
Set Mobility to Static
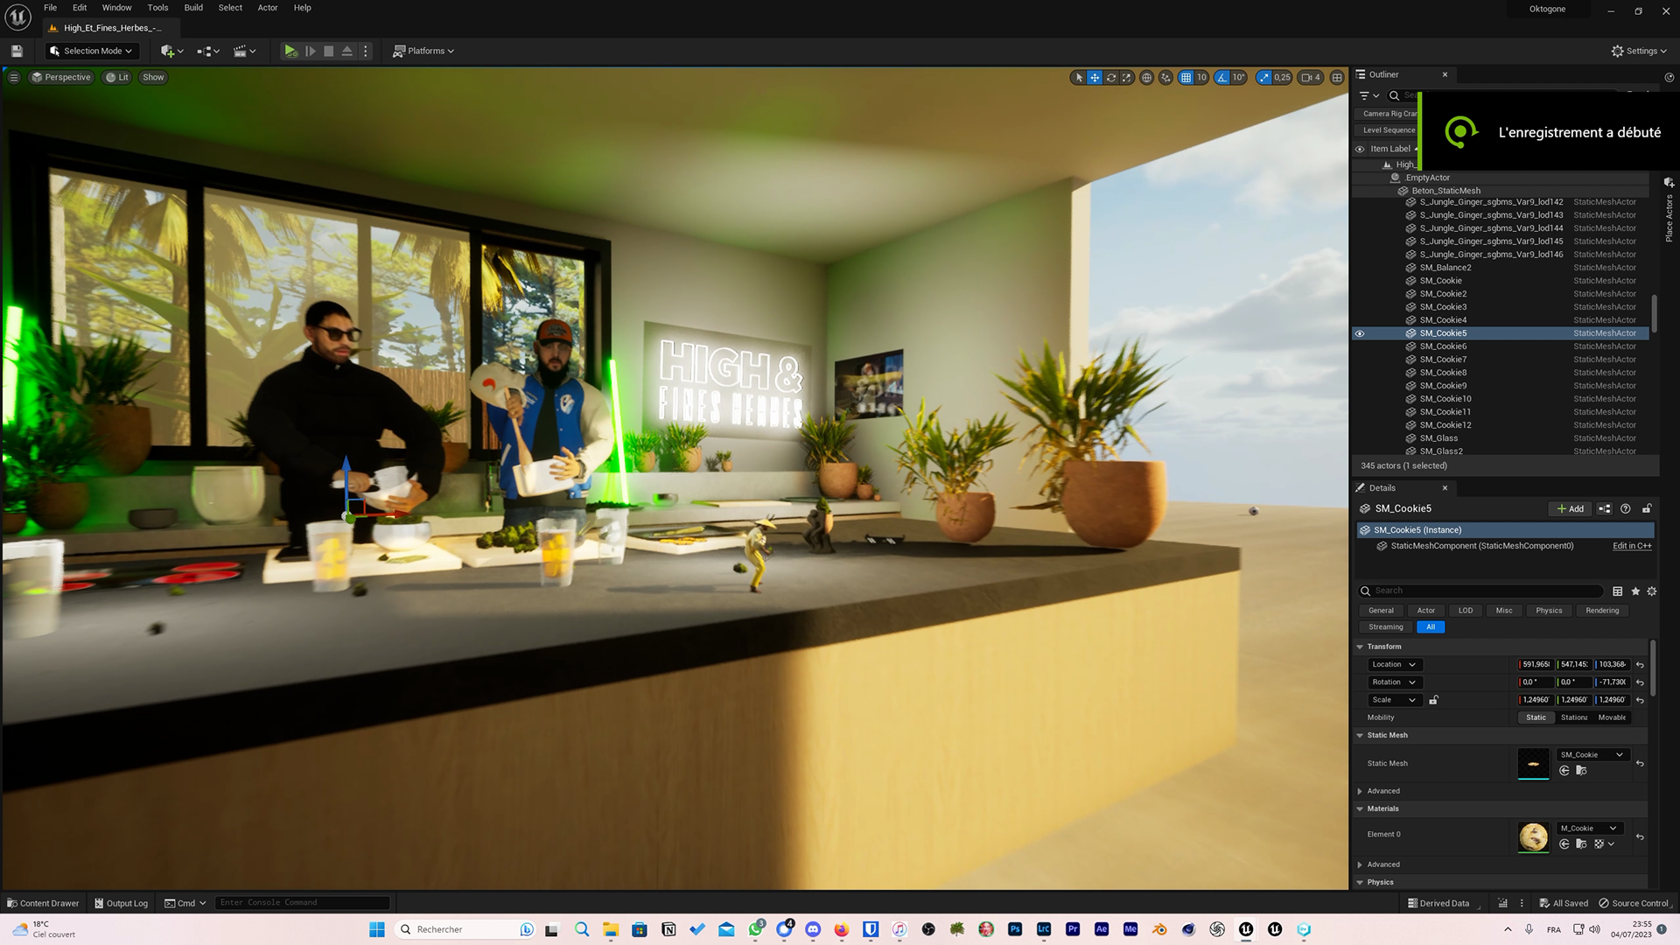click(x=1536, y=717)
